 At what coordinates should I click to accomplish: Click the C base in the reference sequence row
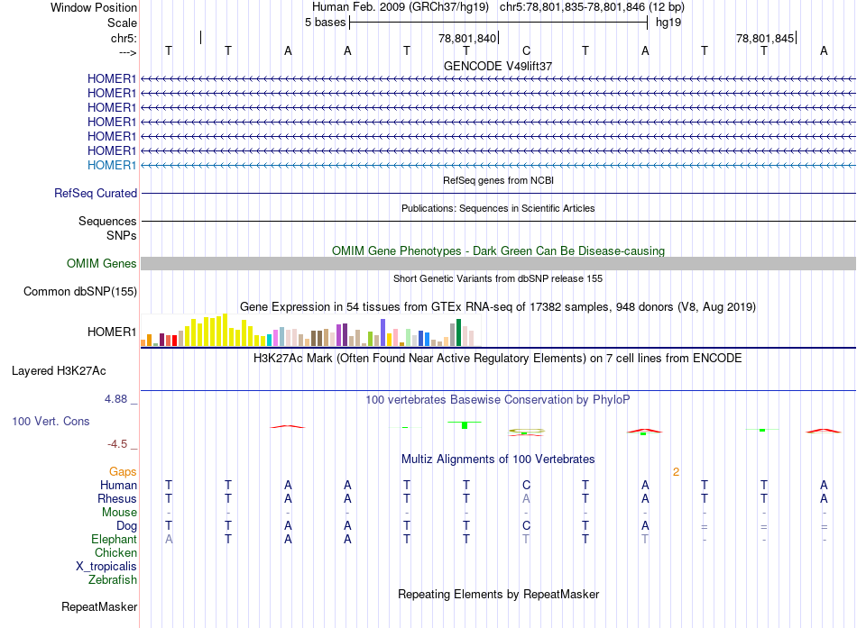click(526, 50)
